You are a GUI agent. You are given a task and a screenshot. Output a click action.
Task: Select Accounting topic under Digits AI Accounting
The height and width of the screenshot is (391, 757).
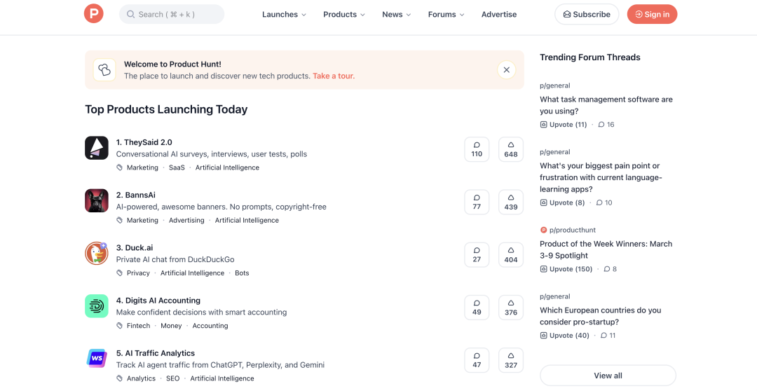[x=210, y=326]
